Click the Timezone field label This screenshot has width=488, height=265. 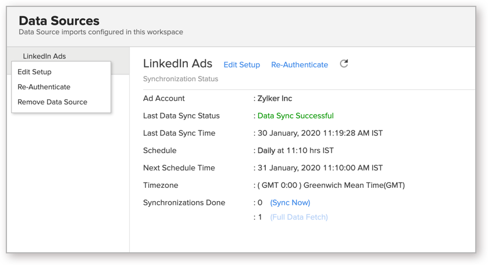click(x=161, y=185)
